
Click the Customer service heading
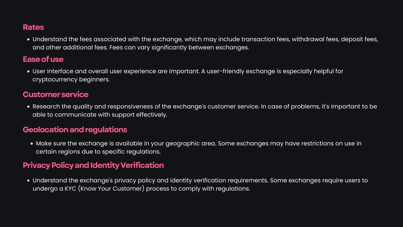(x=55, y=95)
